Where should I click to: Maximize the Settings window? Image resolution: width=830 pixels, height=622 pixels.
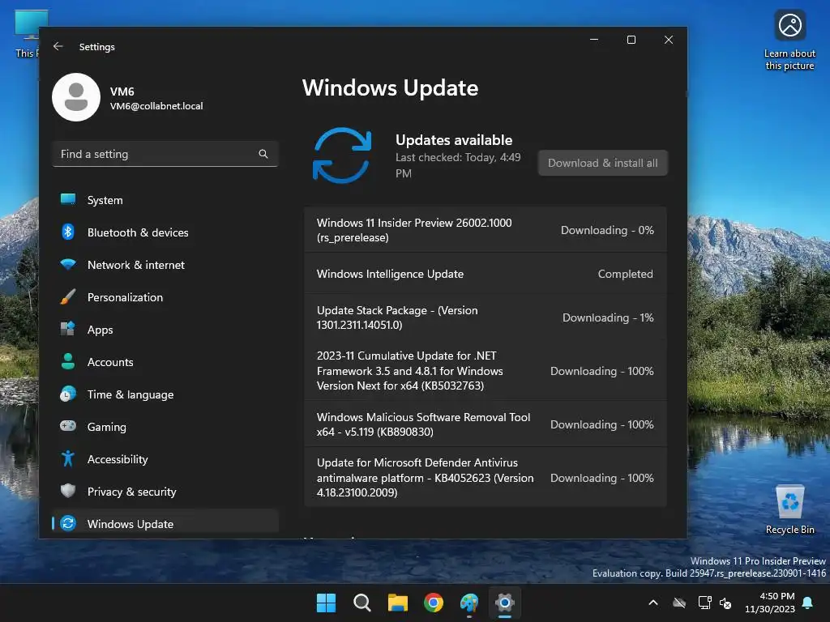tap(631, 40)
